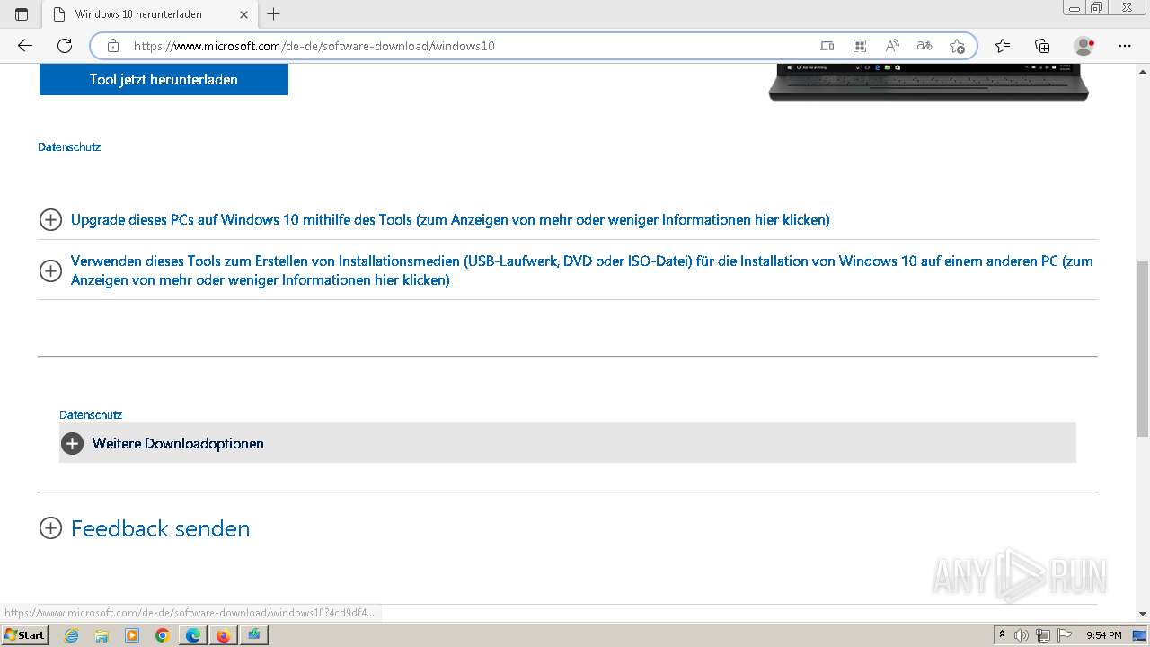View site information via lock icon
Image resolution: width=1150 pixels, height=647 pixels.
pyautogui.click(x=113, y=46)
